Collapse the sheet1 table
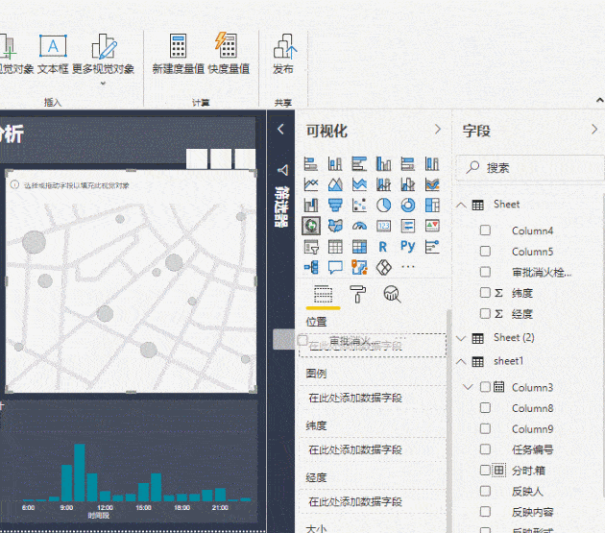The height and width of the screenshot is (533, 605). click(x=461, y=362)
